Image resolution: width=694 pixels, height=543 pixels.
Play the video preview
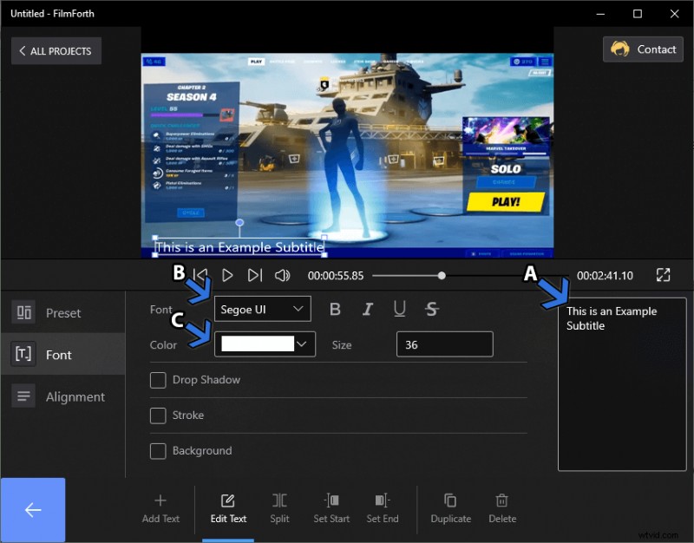click(227, 275)
